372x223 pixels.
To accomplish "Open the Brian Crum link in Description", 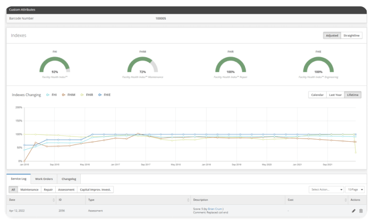I will point(215,209).
